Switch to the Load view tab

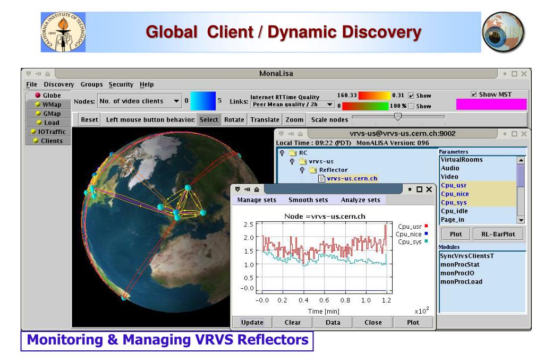click(48, 123)
